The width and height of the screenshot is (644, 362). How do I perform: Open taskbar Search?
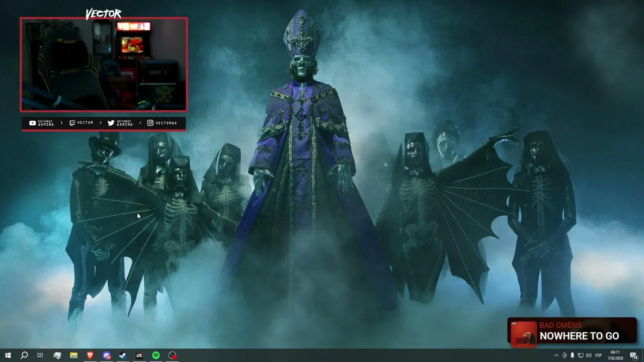24,355
